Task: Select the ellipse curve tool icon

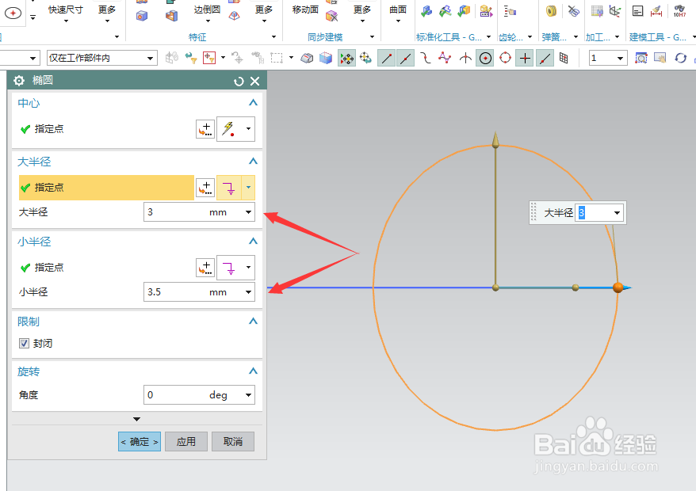Action: click(13, 13)
